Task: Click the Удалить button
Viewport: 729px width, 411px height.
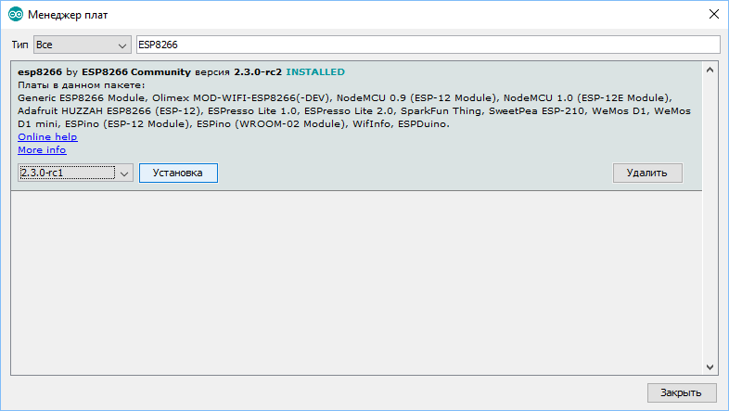Action: point(647,173)
